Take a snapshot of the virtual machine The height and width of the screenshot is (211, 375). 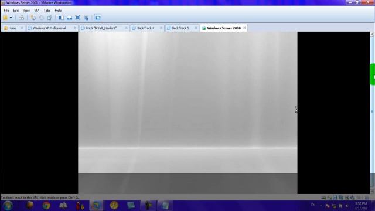click(x=33, y=18)
